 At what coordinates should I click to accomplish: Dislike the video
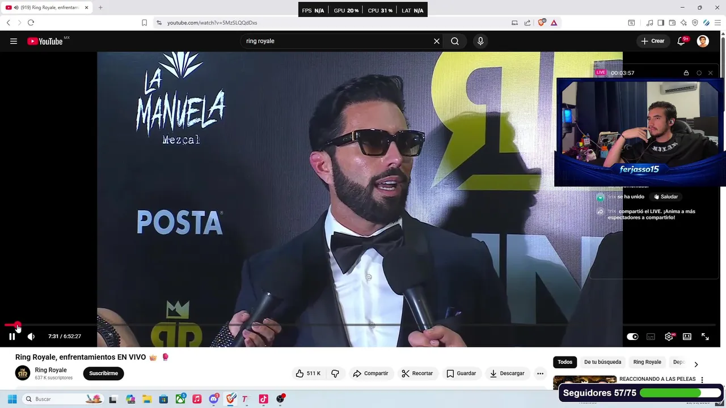pos(335,373)
